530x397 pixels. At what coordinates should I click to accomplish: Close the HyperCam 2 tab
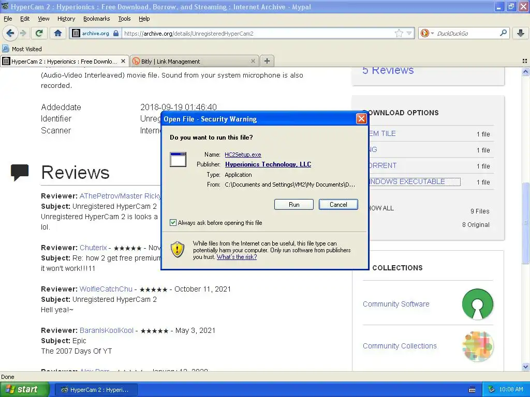123,61
